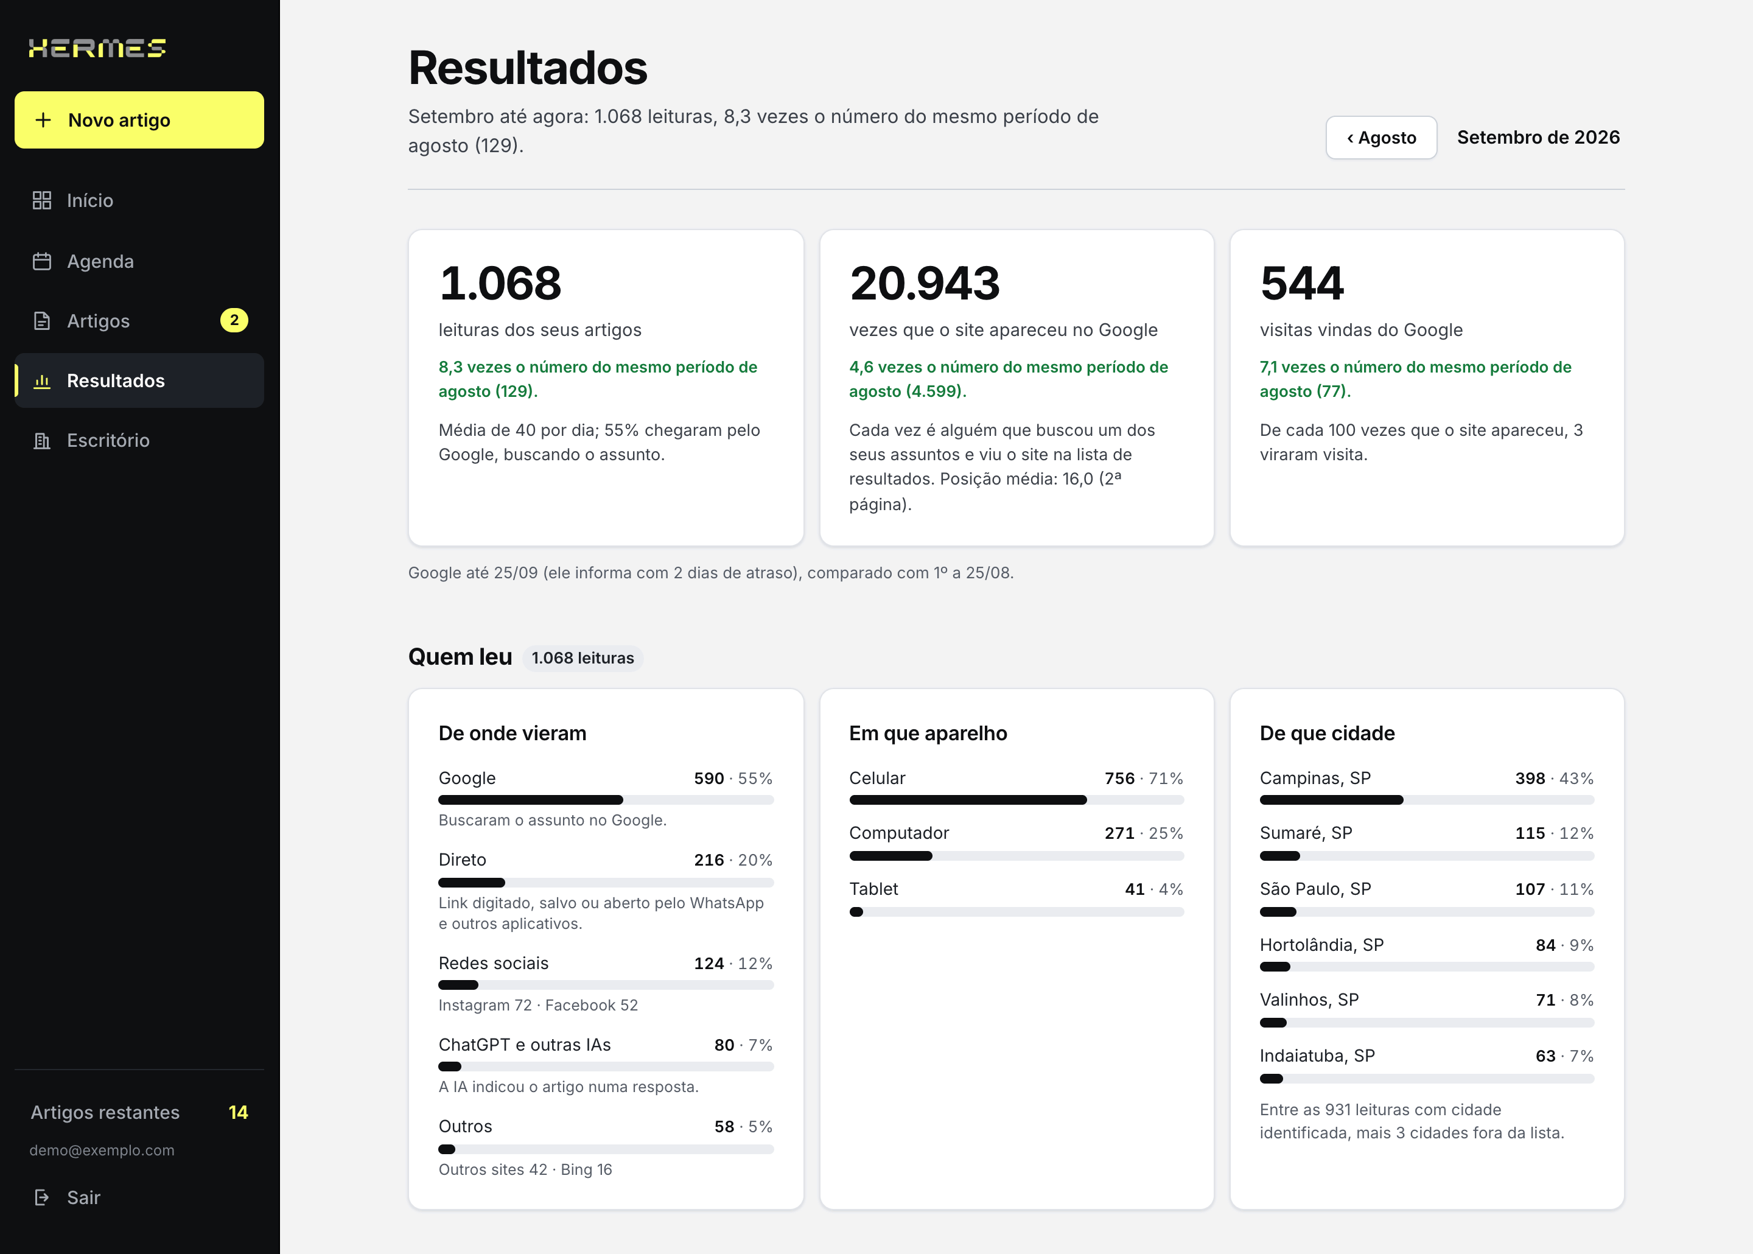The image size is (1753, 1254).
Task: Click the 'Sumaré, SP' city row
Action: (x=1427, y=842)
